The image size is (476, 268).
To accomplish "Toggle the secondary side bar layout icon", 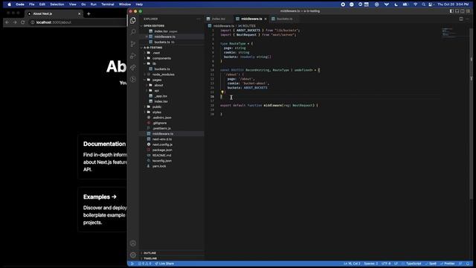I will pos(463,11).
